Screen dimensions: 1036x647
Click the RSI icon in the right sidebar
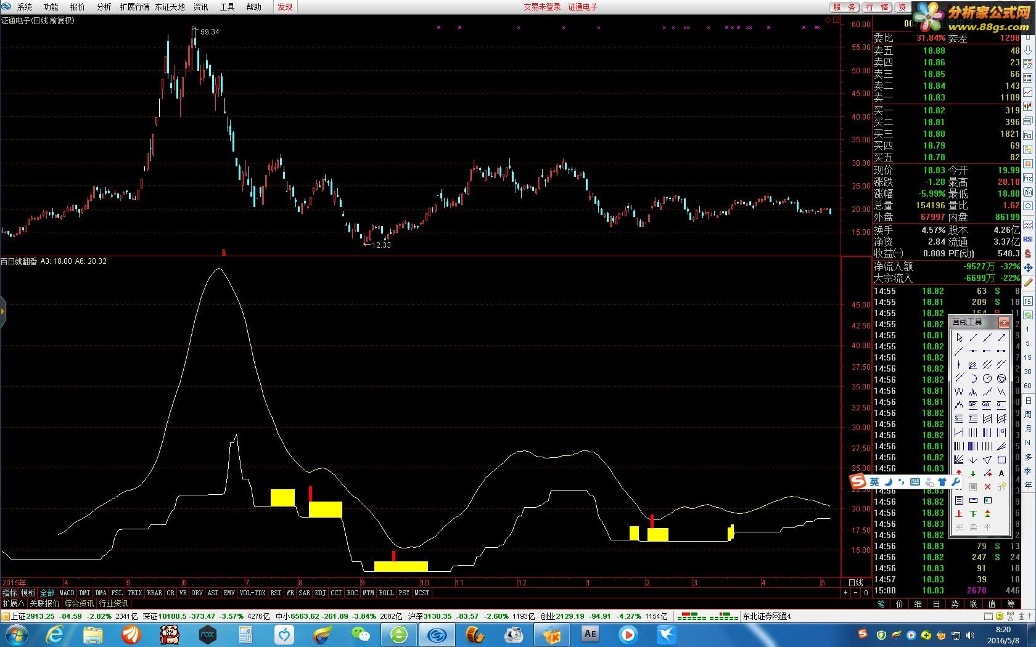point(1028,239)
